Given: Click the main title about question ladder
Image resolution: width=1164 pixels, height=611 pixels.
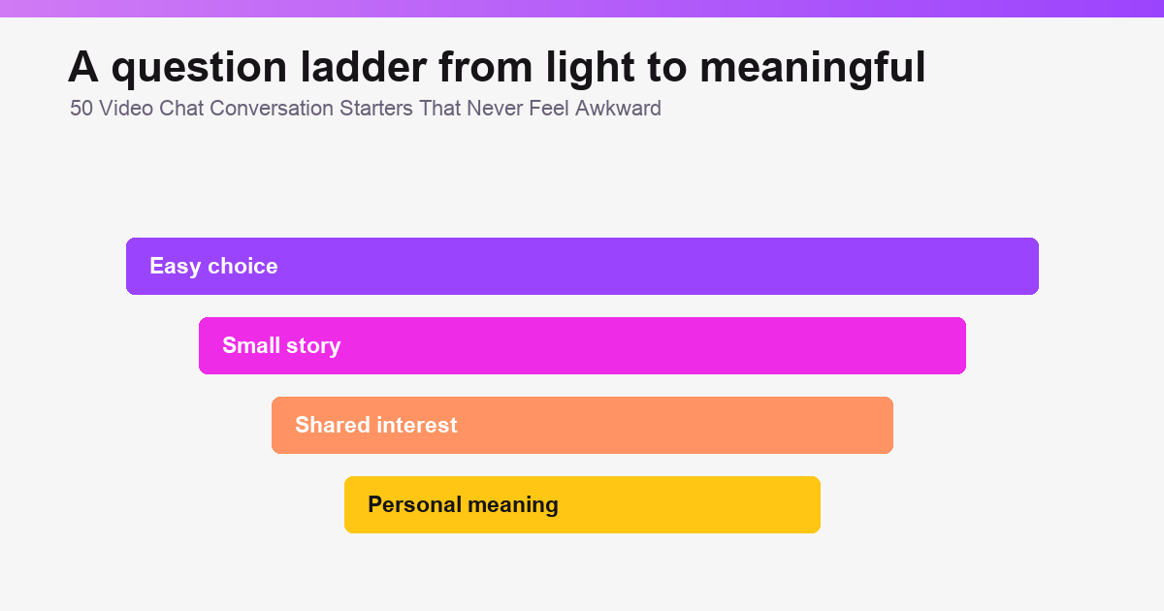Looking at the screenshot, I should point(497,68).
